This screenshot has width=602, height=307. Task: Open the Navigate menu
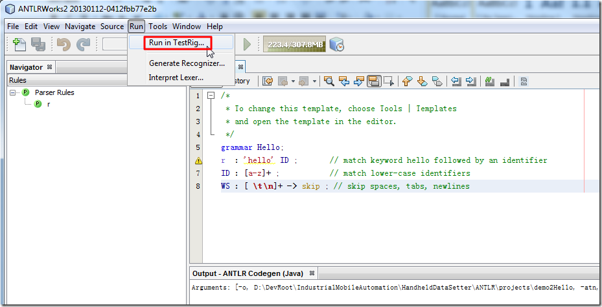[x=80, y=26]
